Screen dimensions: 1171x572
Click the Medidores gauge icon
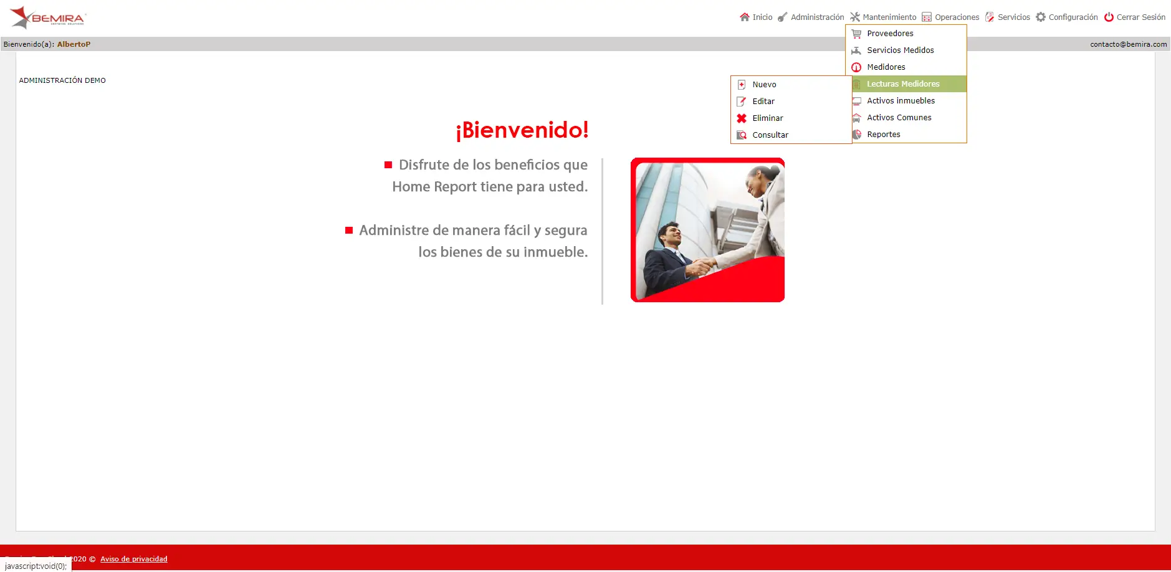856,67
